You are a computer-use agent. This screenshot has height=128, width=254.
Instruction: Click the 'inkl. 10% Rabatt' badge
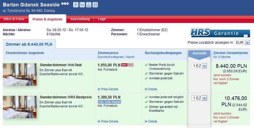point(109,102)
